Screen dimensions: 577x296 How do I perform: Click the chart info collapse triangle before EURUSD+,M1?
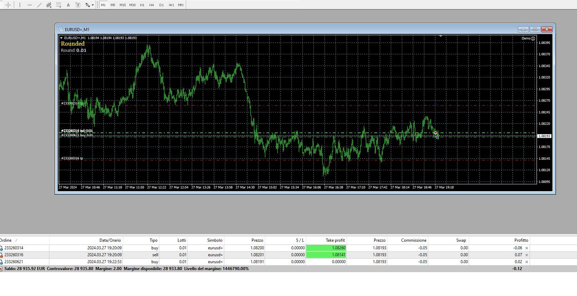[x=62, y=38]
